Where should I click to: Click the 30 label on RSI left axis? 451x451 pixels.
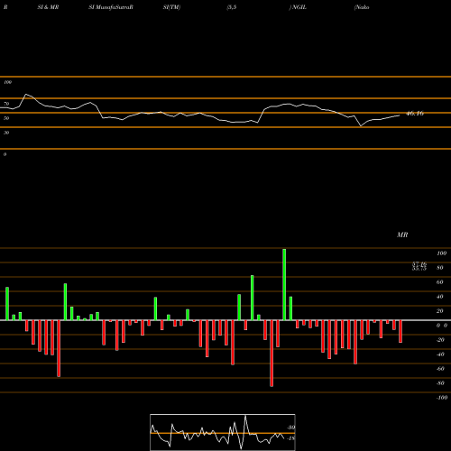pyautogui.click(x=6, y=133)
